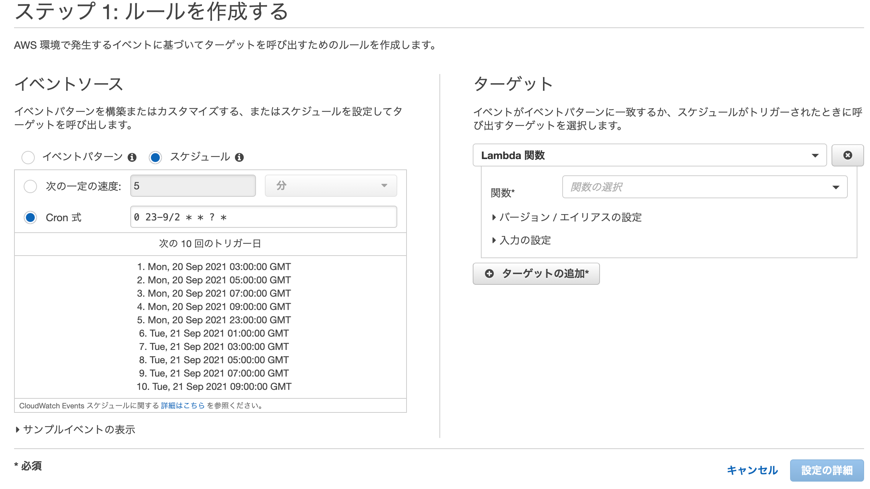
Task: Click info icon next to スケジュール
Action: click(239, 158)
